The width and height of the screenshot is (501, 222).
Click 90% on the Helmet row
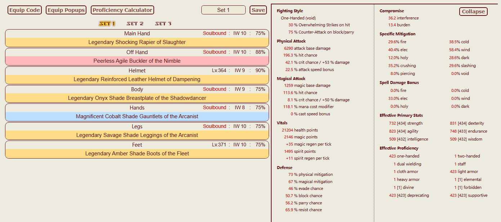tap(260, 70)
